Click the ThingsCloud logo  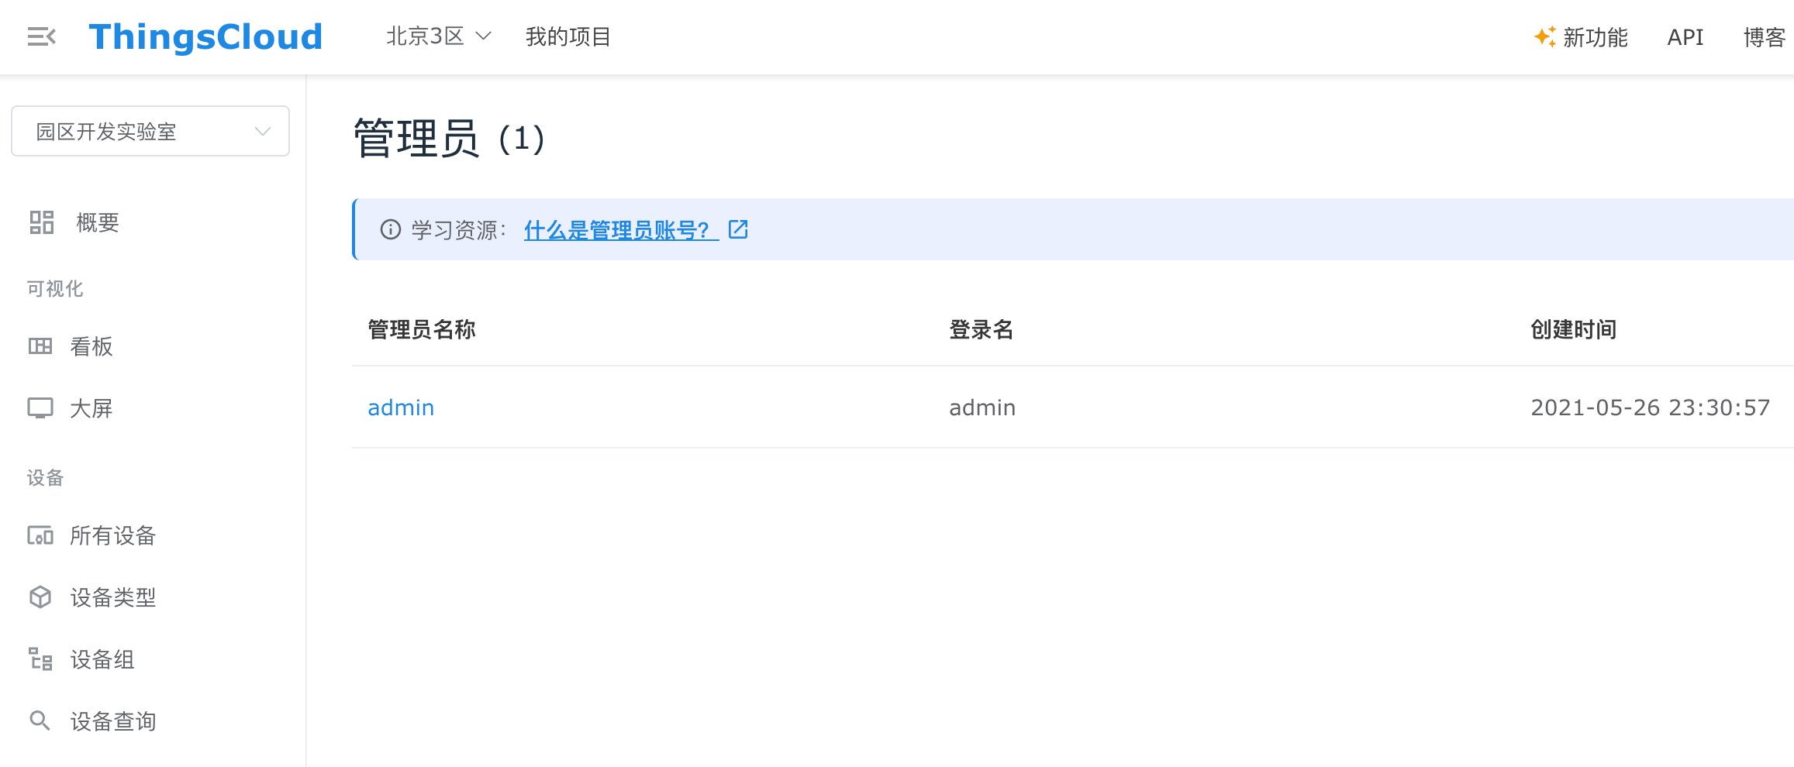pos(205,36)
